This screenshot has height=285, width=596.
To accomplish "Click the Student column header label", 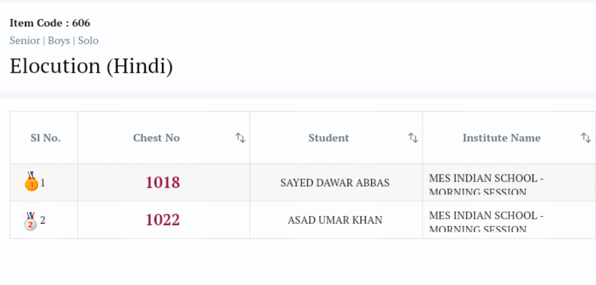I will click(x=329, y=138).
